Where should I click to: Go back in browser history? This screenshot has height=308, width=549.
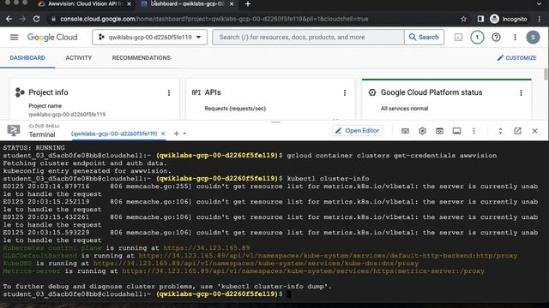[9, 19]
